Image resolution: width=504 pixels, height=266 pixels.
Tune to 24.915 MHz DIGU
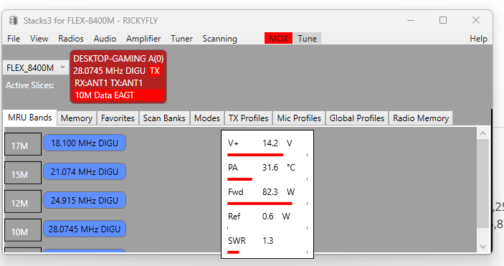(85, 200)
